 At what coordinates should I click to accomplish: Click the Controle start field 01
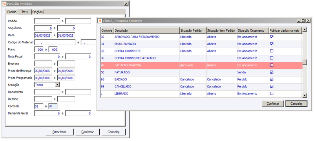(39, 106)
